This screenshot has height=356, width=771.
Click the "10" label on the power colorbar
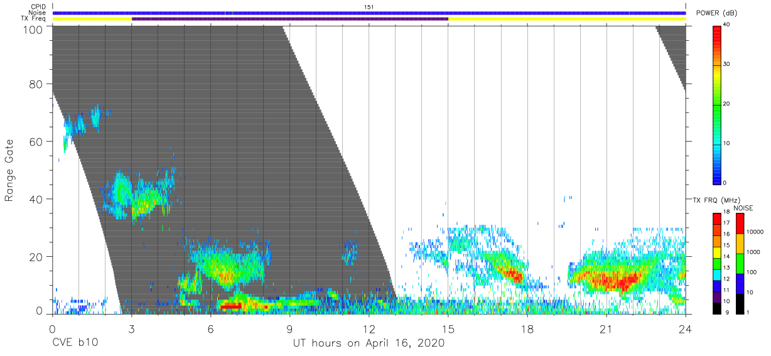pyautogui.click(x=728, y=143)
